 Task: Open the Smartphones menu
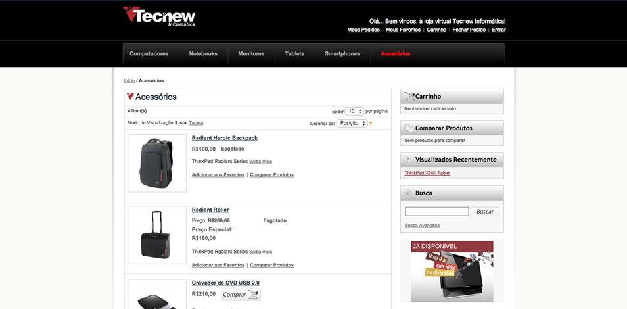(342, 54)
